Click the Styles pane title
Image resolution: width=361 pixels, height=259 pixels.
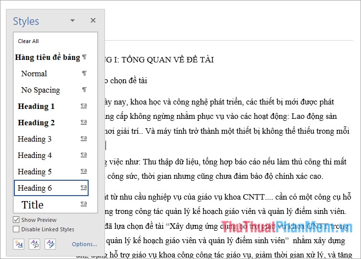(x=26, y=21)
